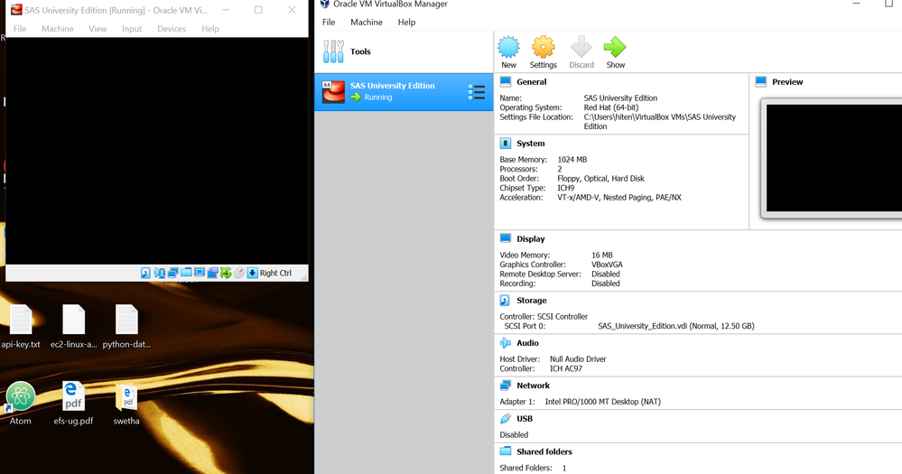Screen dimensions: 902x474
Task: Click the Right Ctrl host key label
Action: pos(275,273)
